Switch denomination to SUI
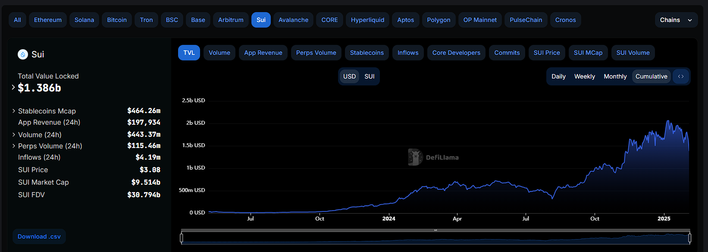This screenshot has width=708, height=252. (370, 76)
